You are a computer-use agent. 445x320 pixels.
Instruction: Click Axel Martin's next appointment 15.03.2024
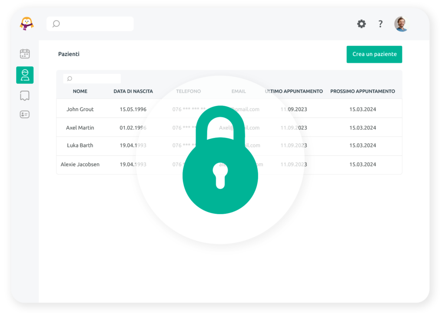click(x=363, y=128)
